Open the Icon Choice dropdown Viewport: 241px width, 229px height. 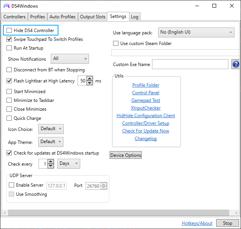(x=51, y=129)
